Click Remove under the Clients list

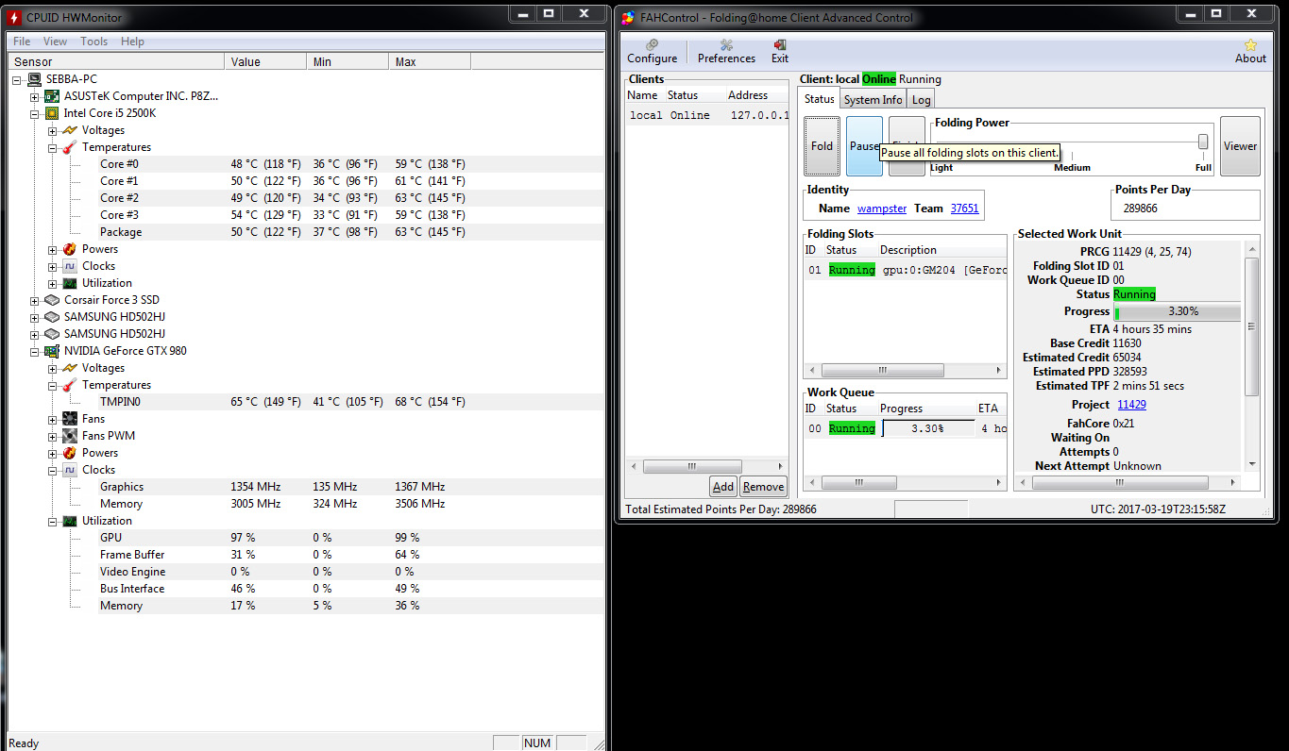(763, 487)
